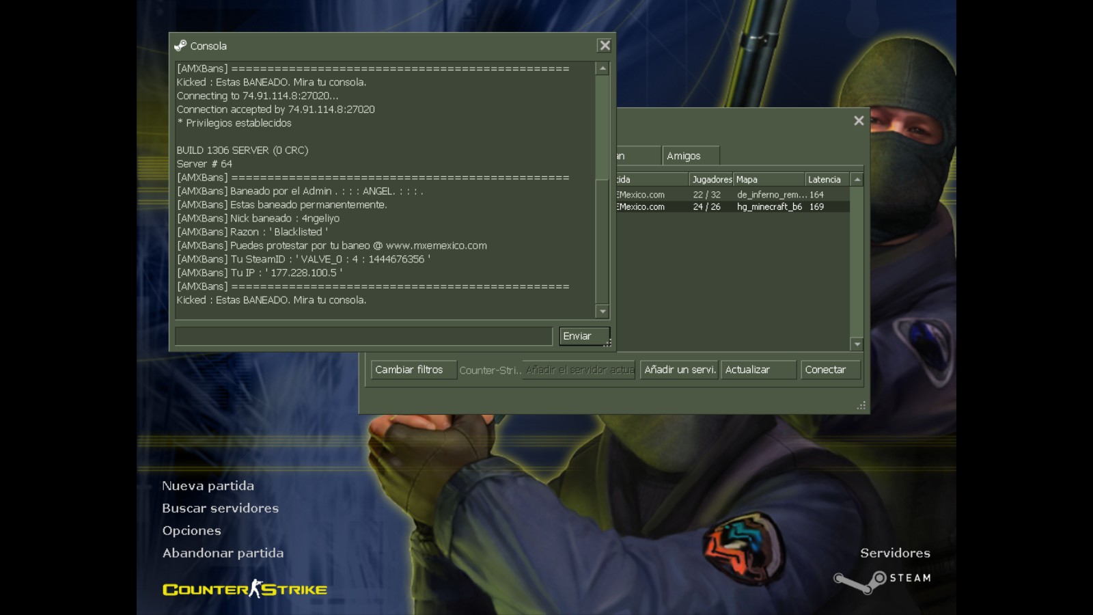The height and width of the screenshot is (615, 1093).
Task: Select server row with hg_minecraft_b6 map
Action: 733,206
